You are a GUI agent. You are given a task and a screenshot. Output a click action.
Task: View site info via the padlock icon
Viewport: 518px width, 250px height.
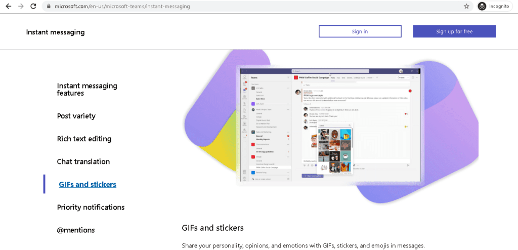pyautogui.click(x=49, y=6)
